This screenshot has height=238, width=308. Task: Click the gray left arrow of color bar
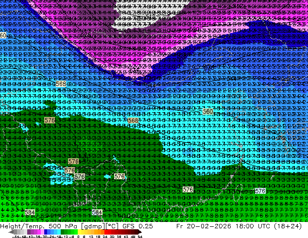pyautogui.click(x=11, y=232)
